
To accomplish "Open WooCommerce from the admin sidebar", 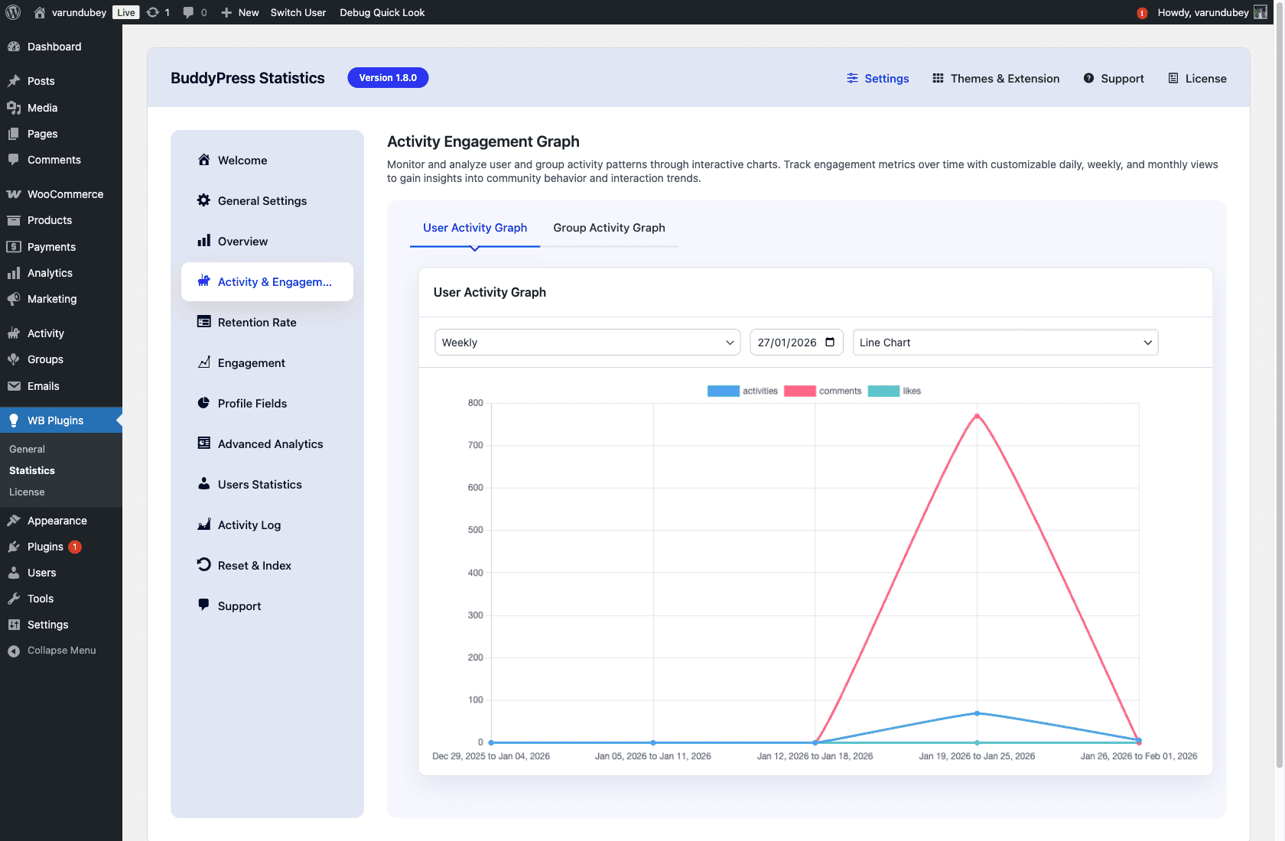I will 65,193.
